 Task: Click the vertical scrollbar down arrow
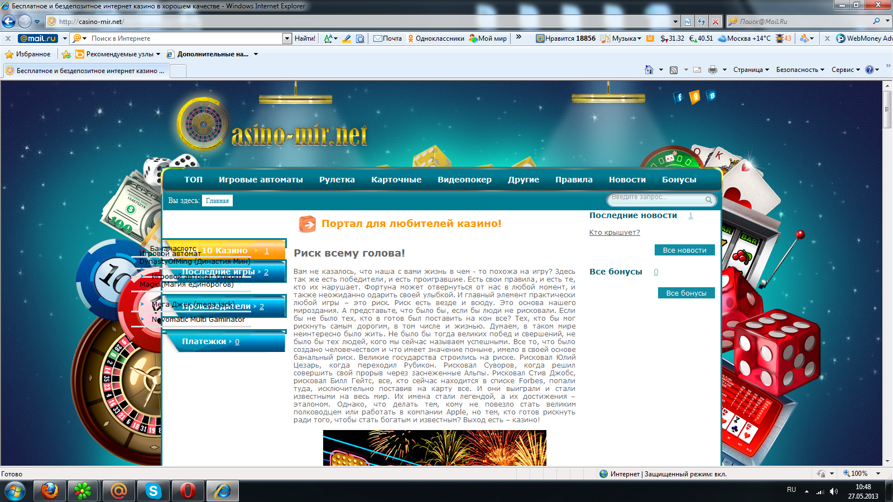(x=887, y=461)
